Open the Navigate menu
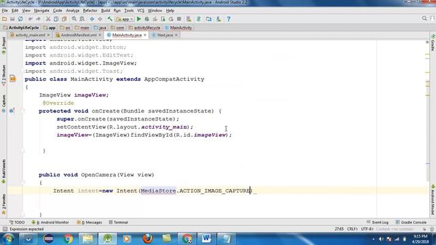Screen dimensions: 436x245 (42, 11)
